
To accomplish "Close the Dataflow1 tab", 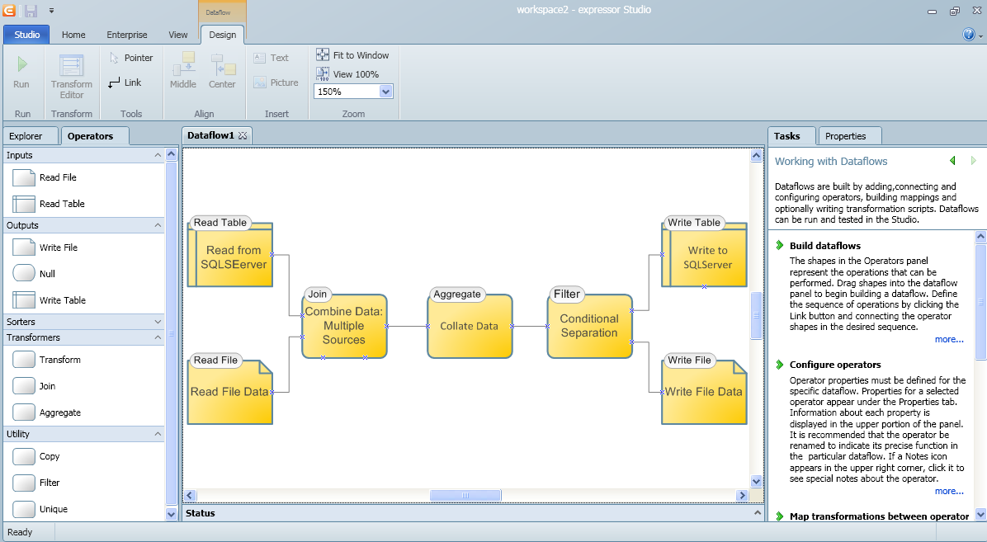I will 243,135.
